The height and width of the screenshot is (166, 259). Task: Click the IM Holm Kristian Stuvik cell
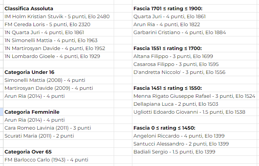[59, 16]
